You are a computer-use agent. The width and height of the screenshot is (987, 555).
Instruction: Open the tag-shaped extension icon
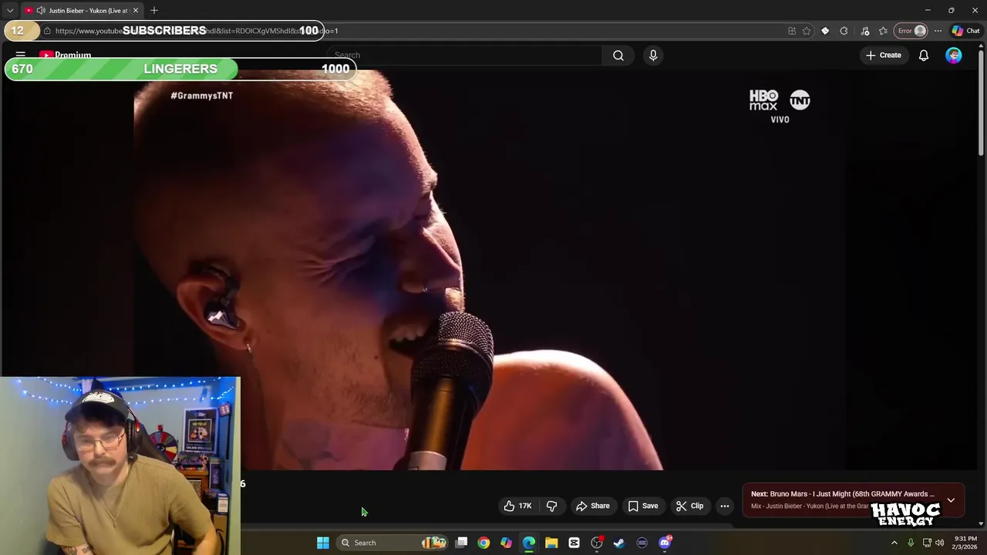pyautogui.click(x=825, y=31)
